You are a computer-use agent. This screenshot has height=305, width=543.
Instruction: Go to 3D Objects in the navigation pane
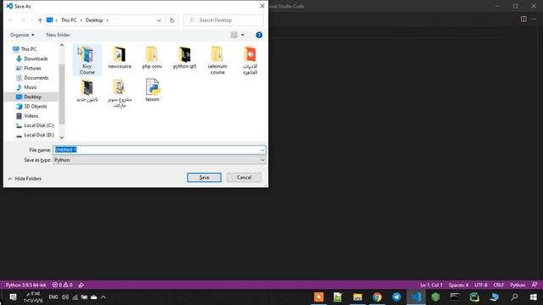pos(31,106)
